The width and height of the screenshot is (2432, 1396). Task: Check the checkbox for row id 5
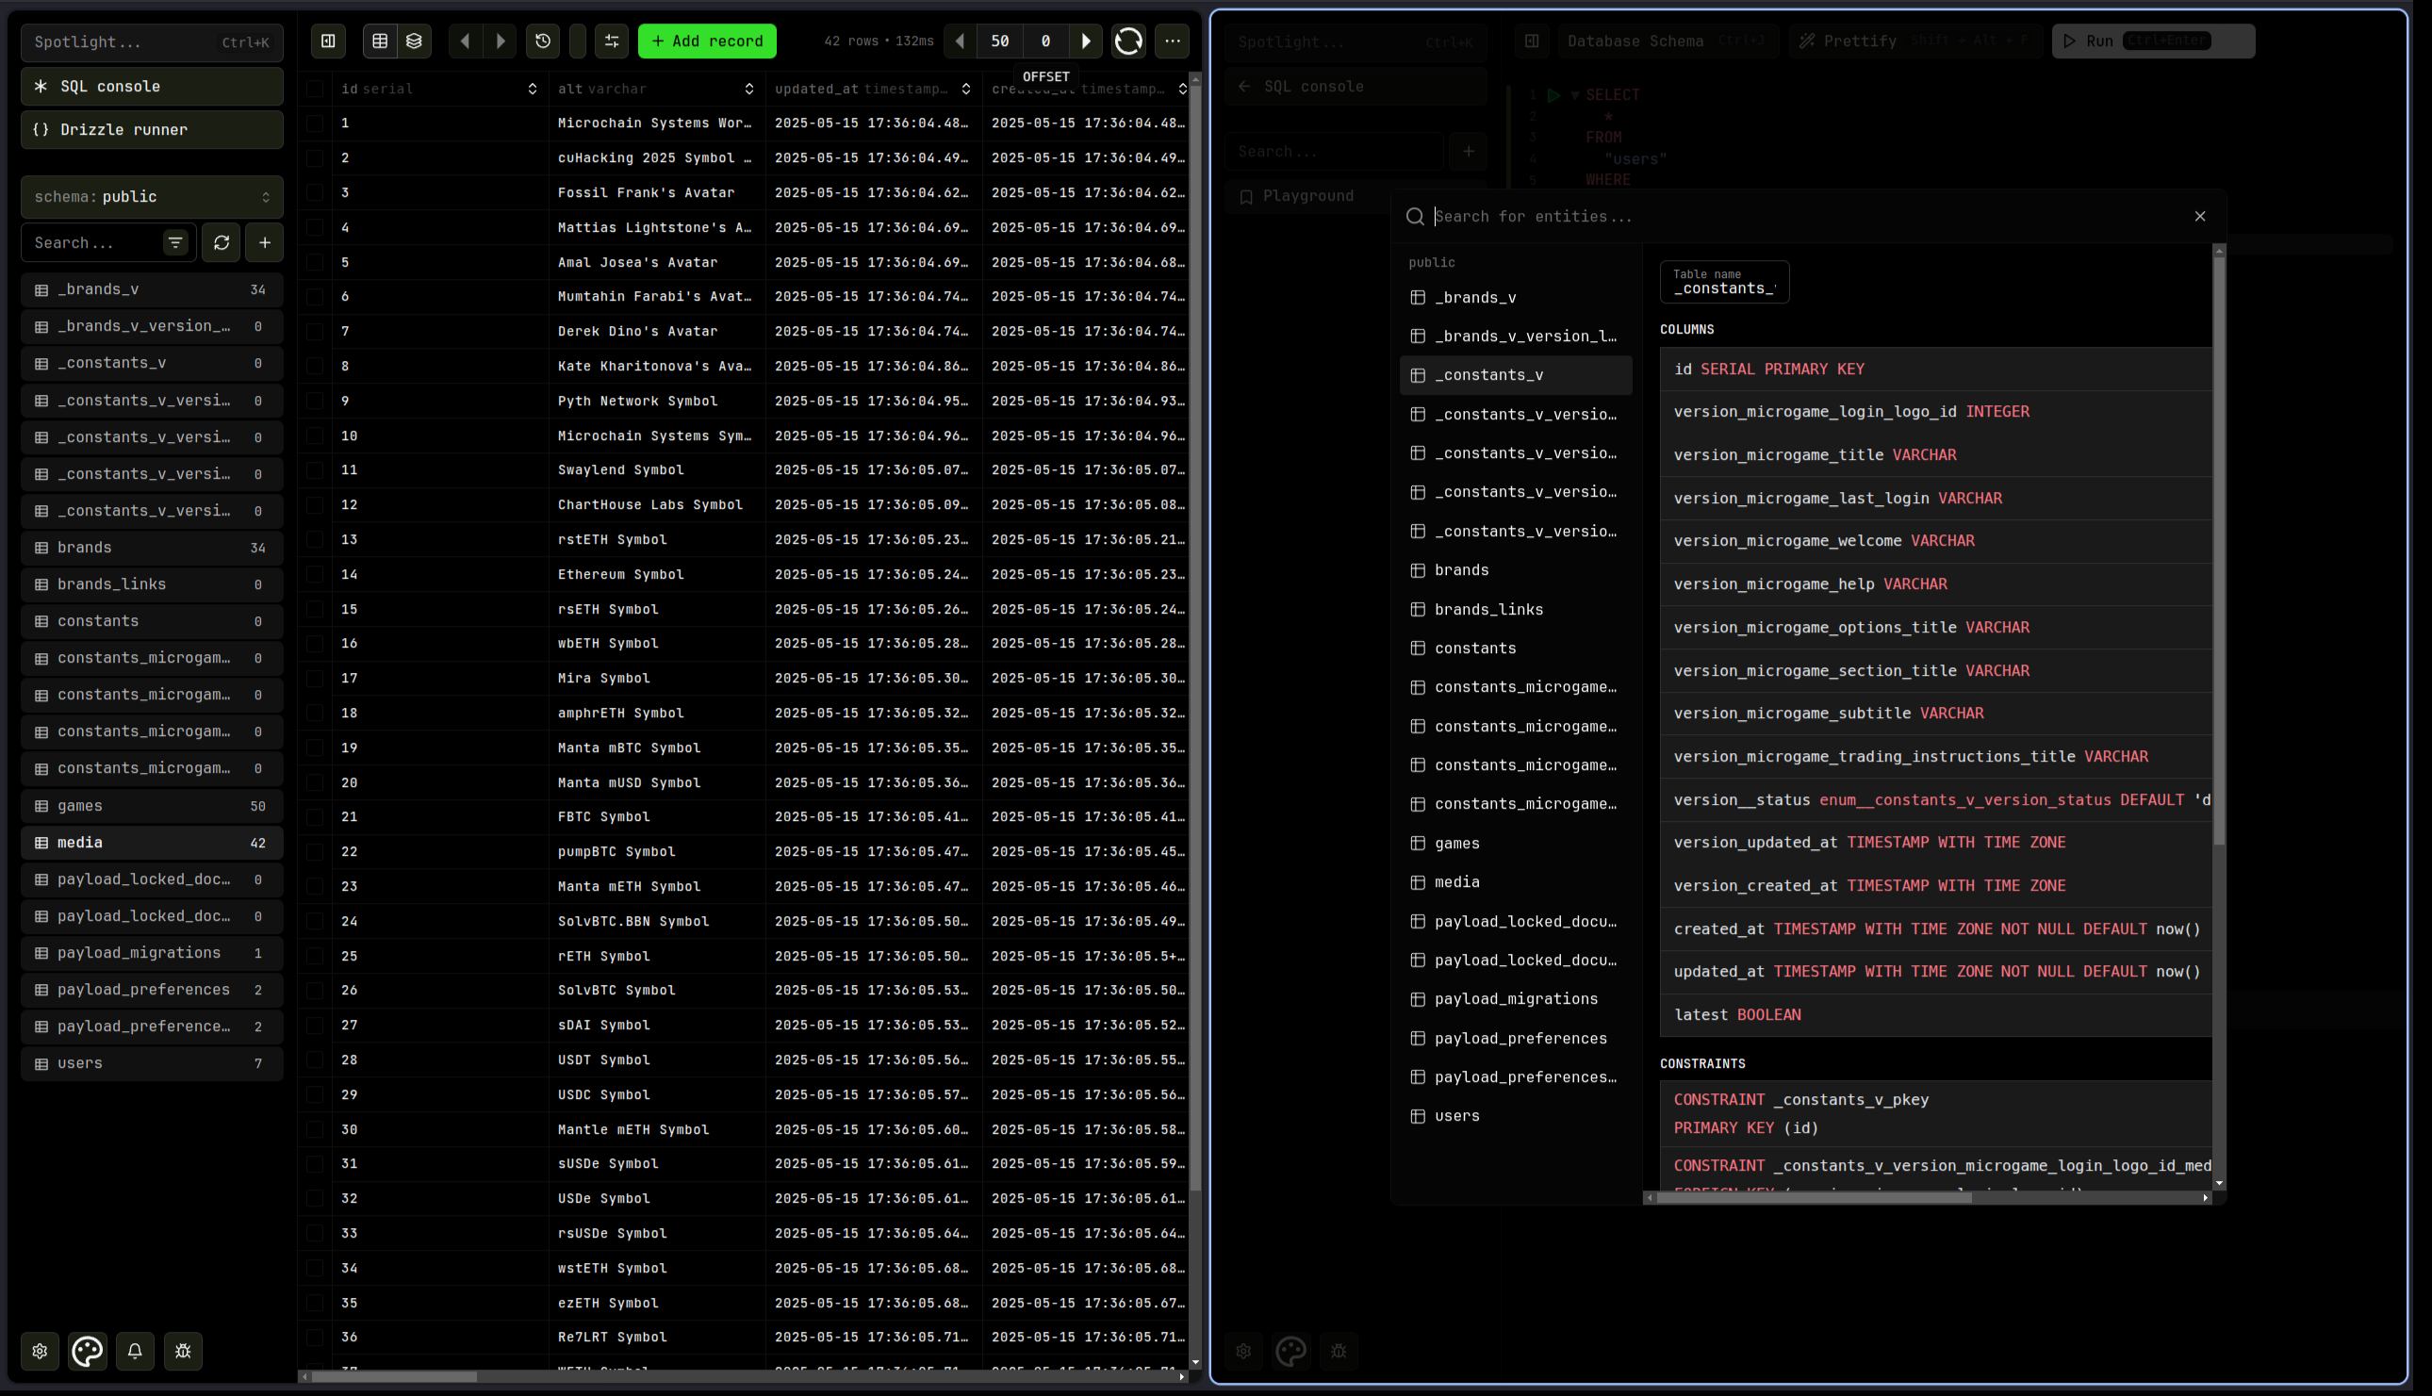pos(315,262)
